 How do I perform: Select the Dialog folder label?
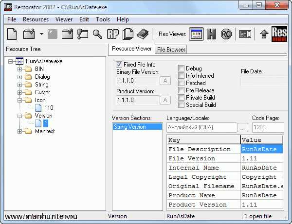pyautogui.click(x=42, y=77)
